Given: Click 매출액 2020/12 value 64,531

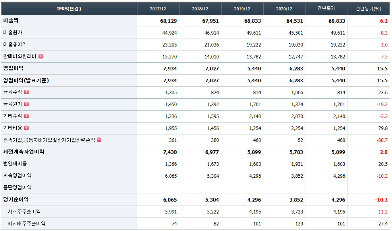Looking at the screenshot, I should (x=295, y=21).
